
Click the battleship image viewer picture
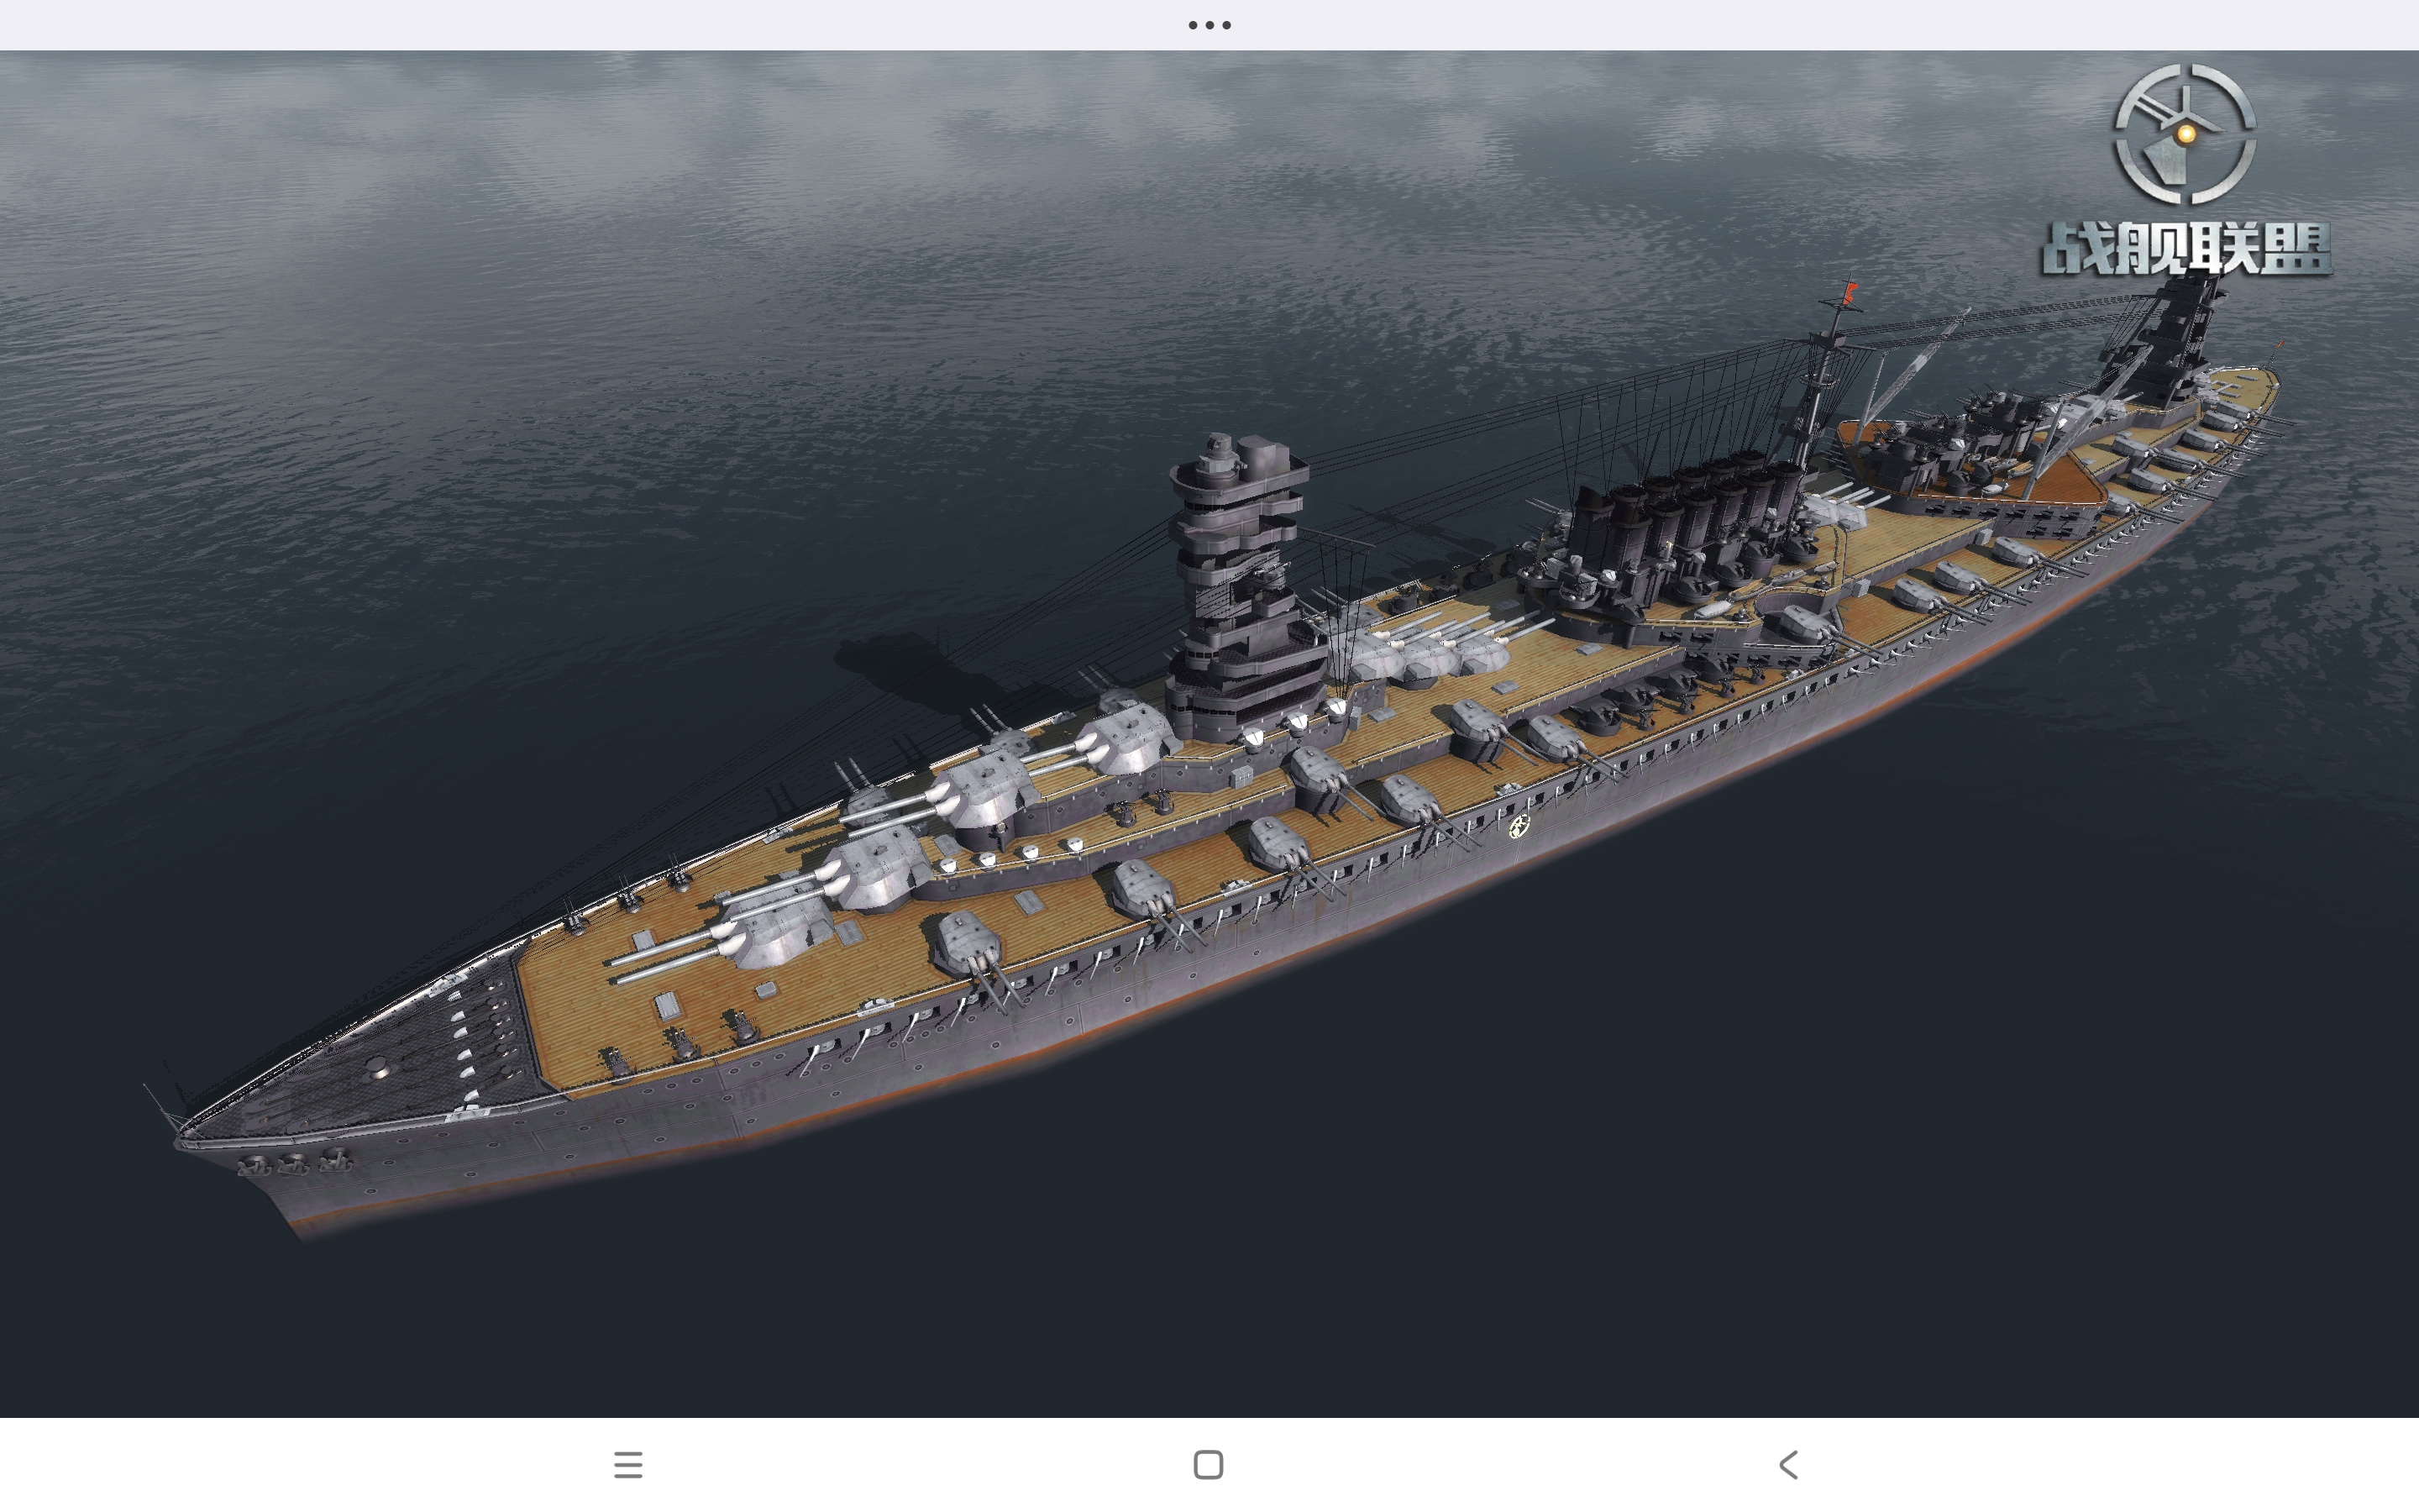[1209, 734]
